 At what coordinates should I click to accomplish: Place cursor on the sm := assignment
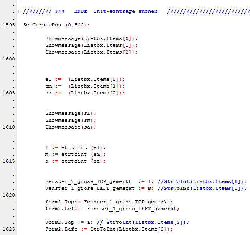tap(85, 86)
